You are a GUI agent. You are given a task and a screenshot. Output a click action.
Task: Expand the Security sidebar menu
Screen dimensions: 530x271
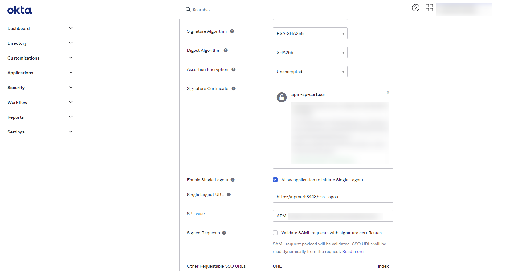click(40, 88)
